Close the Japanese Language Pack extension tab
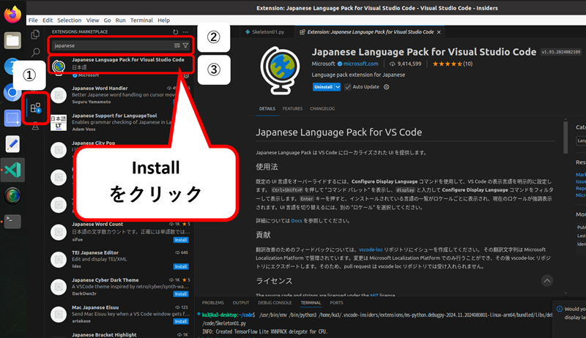The width and height of the screenshot is (586, 338). (439, 32)
